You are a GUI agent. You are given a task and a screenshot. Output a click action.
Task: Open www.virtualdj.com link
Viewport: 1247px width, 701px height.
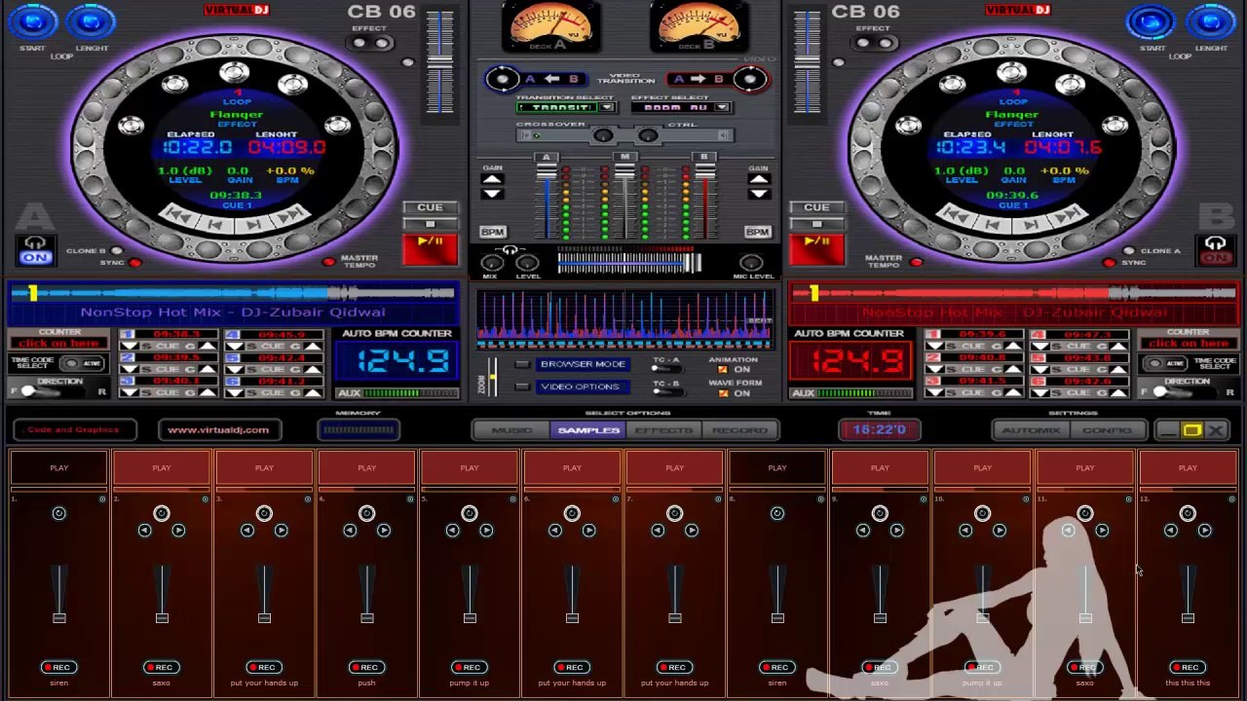tap(218, 429)
